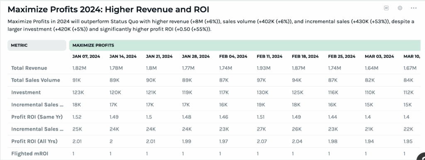425x160 pixels.
Task: Select the FEB 04, 2024 column header
Action: tap(233, 56)
